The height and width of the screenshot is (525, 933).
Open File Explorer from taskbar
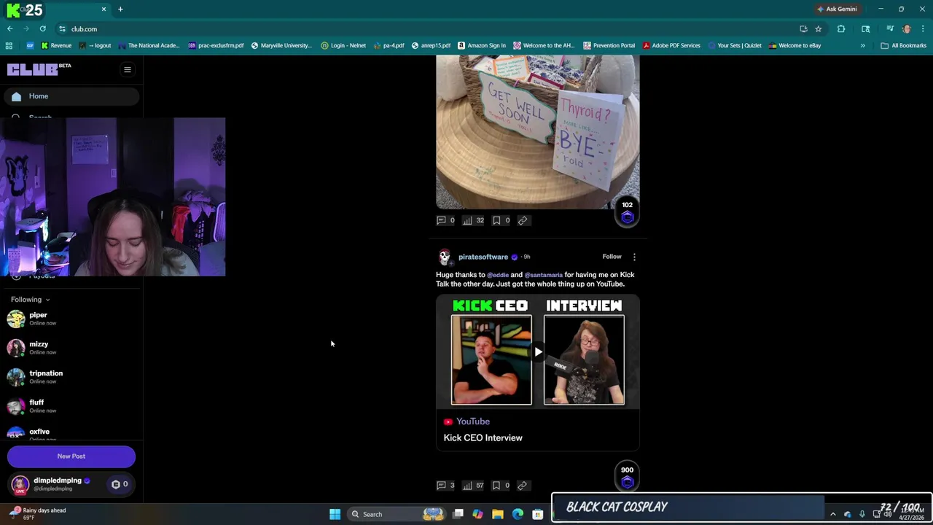click(498, 514)
